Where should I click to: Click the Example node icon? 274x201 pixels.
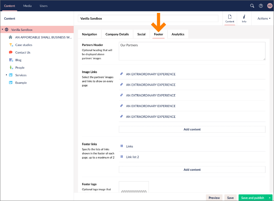pos(11,83)
